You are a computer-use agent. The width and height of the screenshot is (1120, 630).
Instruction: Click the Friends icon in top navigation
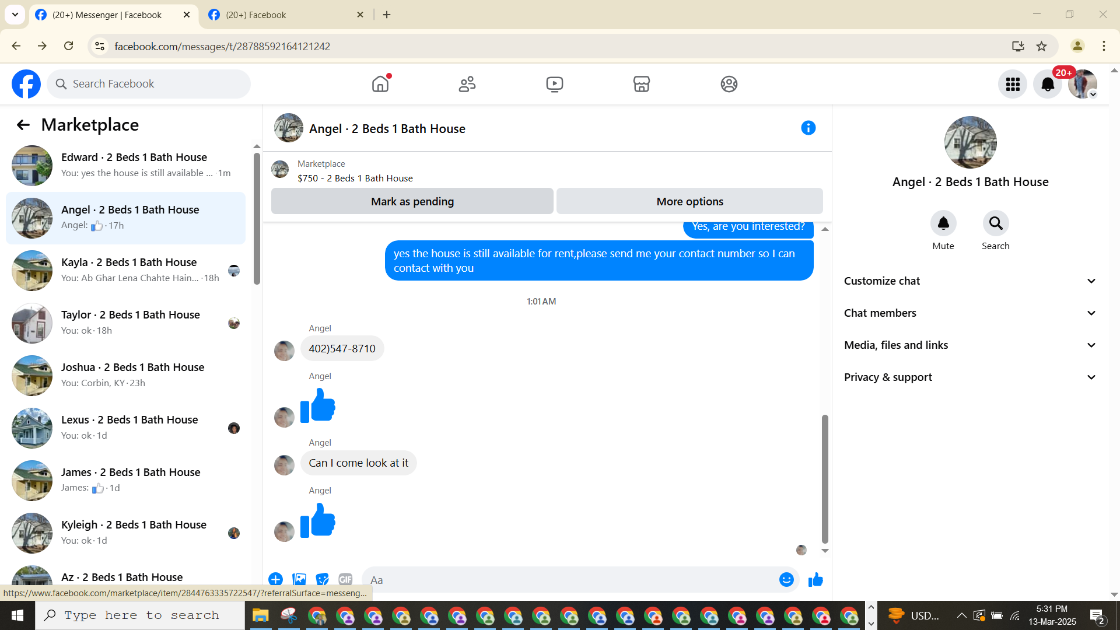(x=467, y=84)
